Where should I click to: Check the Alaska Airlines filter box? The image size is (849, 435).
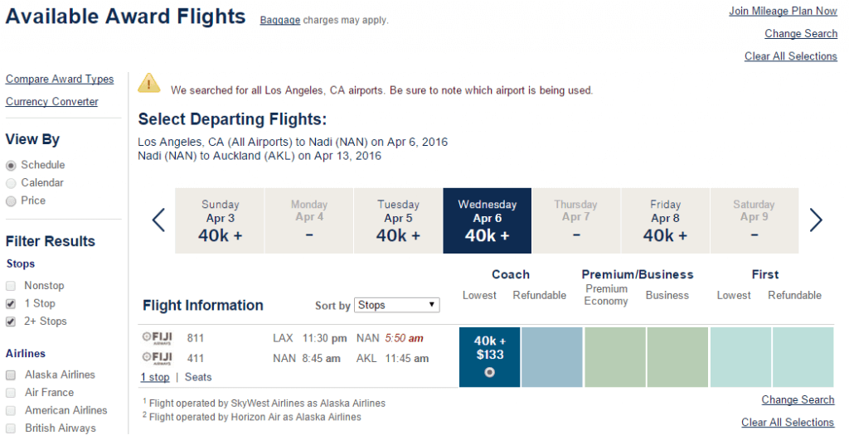[11, 375]
